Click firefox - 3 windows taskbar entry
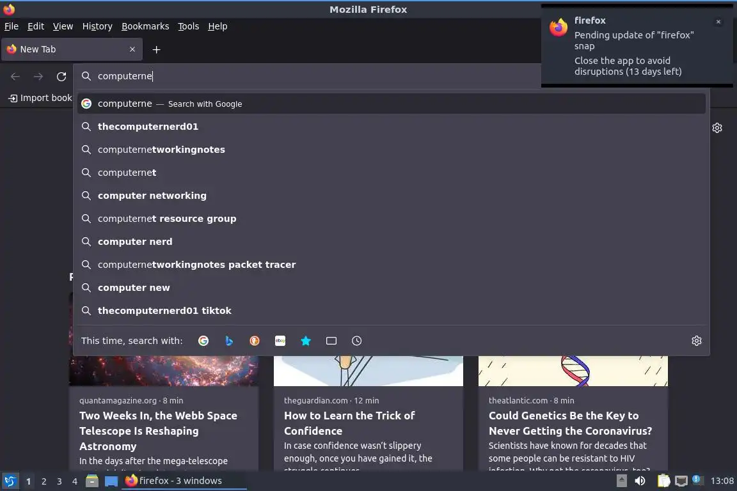The image size is (737, 491). [184, 481]
